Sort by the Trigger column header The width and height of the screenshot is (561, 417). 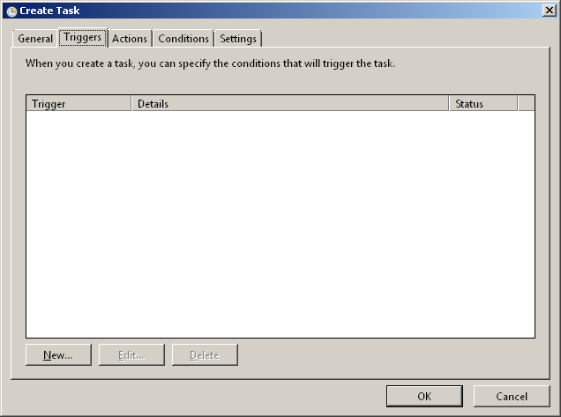(x=79, y=104)
